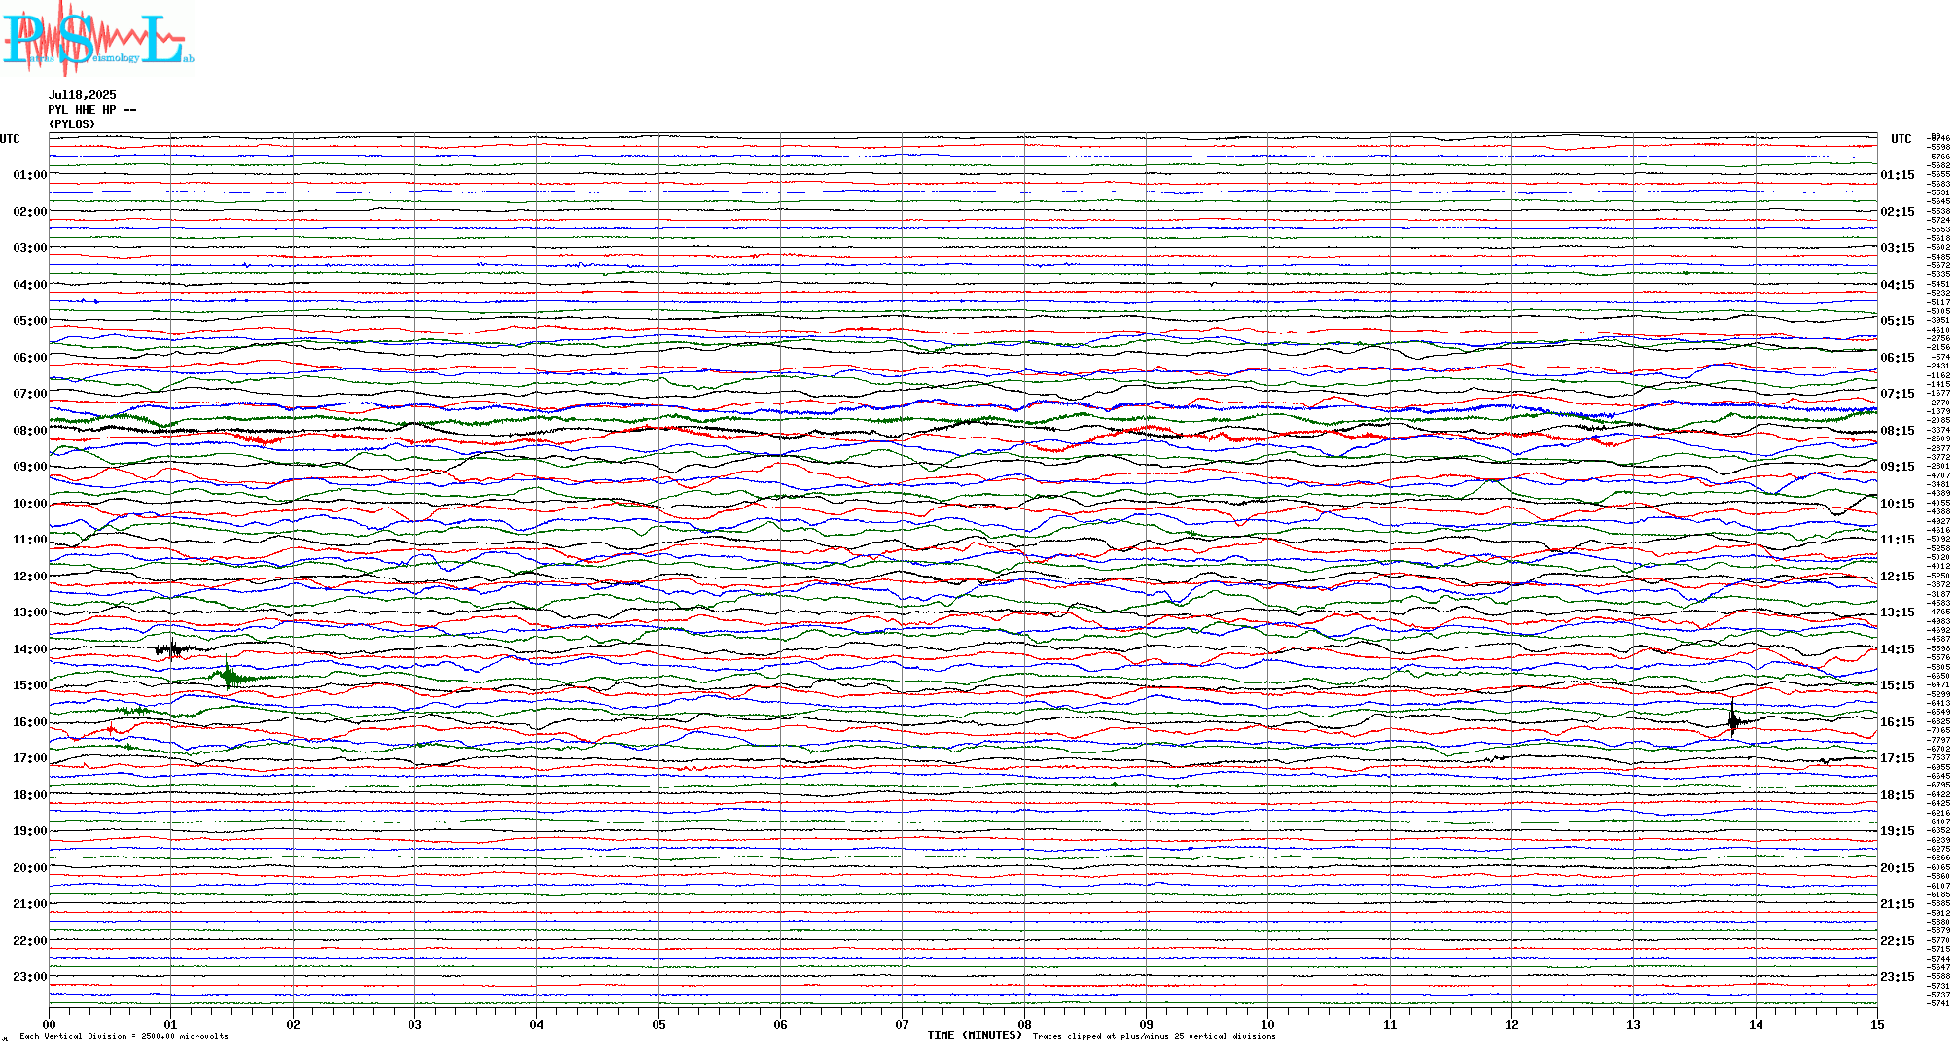Screen dimensions: 1955x1050
Task: Click the 'Traces clipped at plus/minus 25' note
Action: 1154,1037
